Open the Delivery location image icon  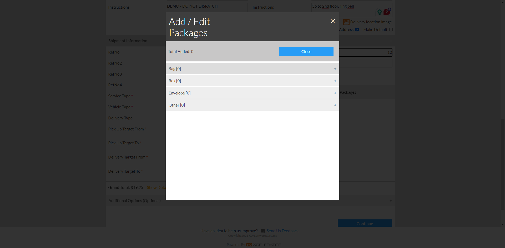tap(346, 22)
